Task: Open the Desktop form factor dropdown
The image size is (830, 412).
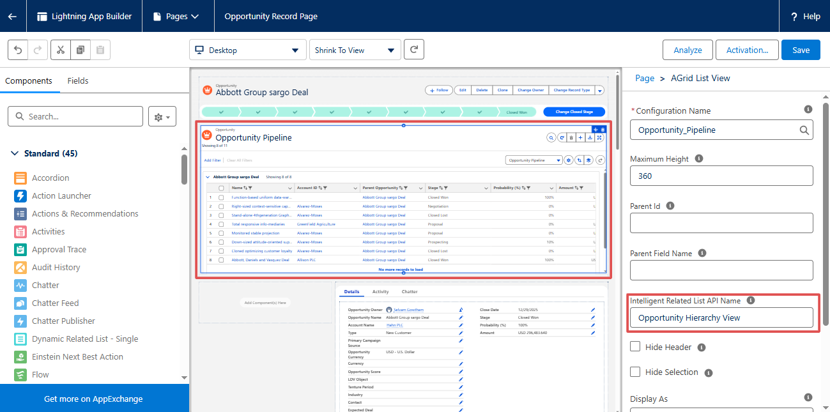Action: click(x=248, y=50)
